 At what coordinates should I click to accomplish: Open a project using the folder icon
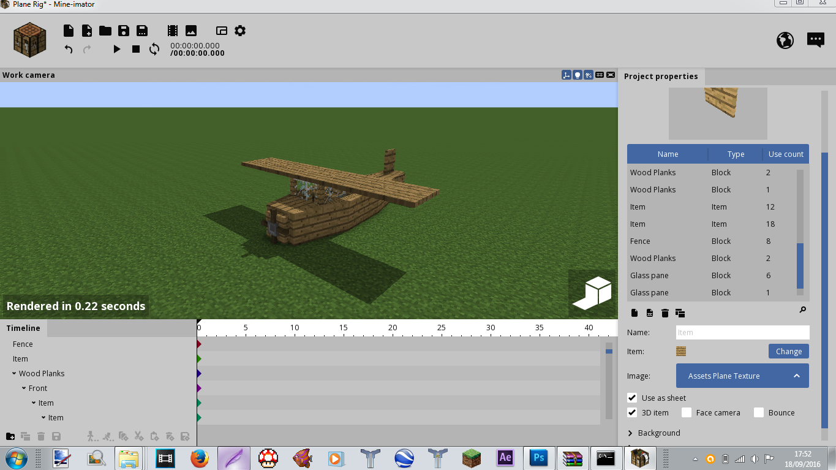point(105,31)
